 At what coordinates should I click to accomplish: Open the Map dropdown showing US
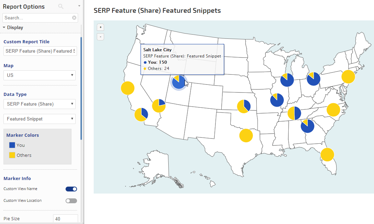[40, 75]
